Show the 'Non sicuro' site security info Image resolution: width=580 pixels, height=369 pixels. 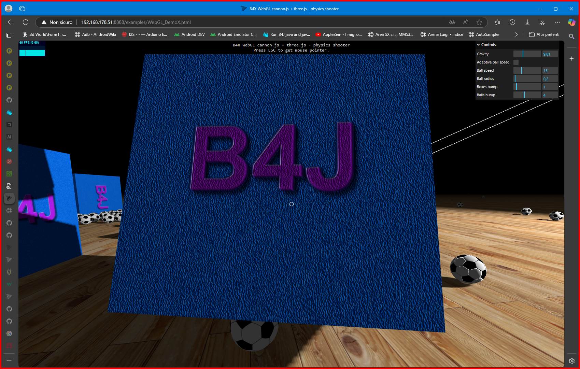tap(57, 22)
